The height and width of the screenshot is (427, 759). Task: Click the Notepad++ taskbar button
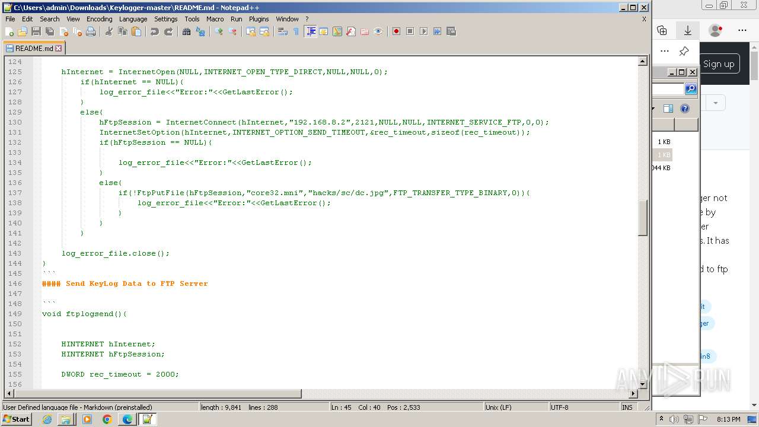[147, 419]
